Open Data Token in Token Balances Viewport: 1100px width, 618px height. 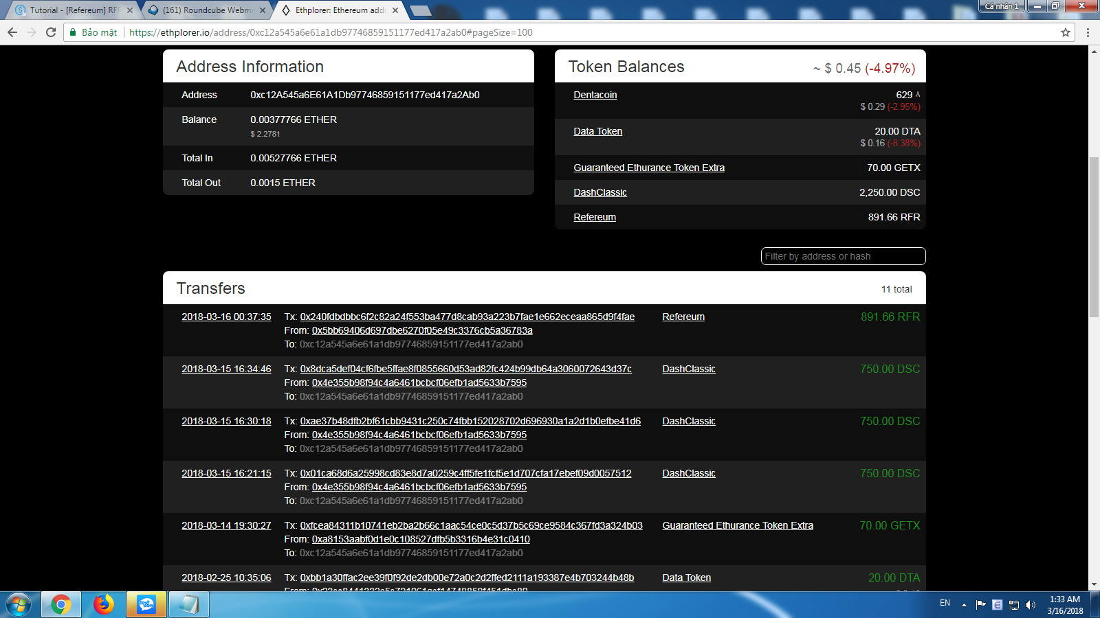click(x=598, y=131)
